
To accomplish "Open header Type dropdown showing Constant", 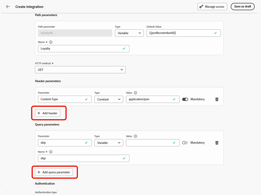I will 109,99.
